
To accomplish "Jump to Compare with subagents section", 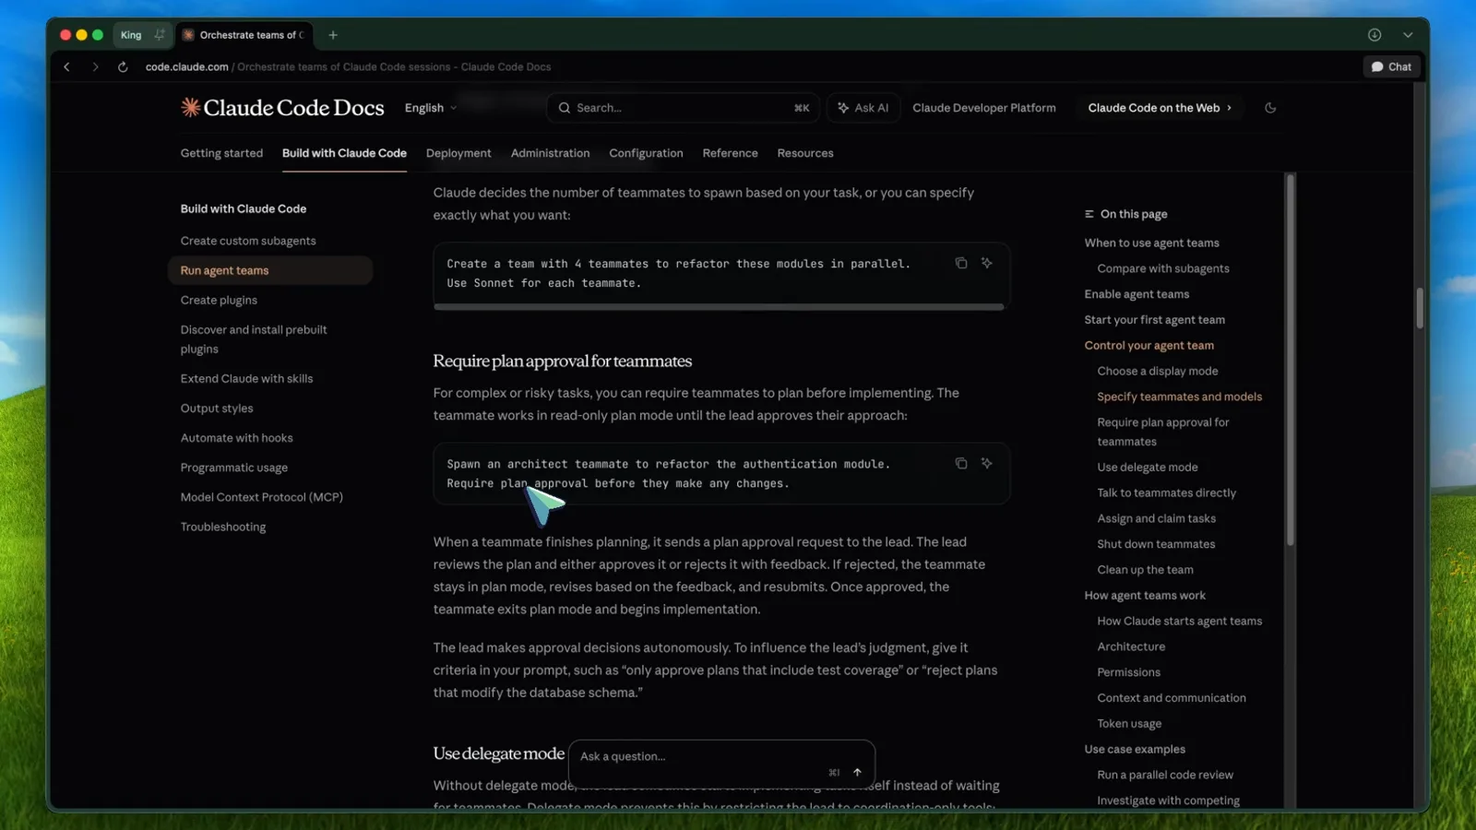I will coord(1163,268).
